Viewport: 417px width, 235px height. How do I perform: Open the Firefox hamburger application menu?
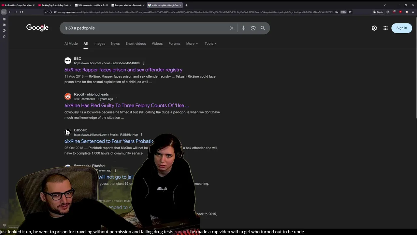[413, 12]
